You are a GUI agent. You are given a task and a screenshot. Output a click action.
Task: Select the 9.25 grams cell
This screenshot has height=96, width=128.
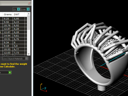tap(8, 19)
